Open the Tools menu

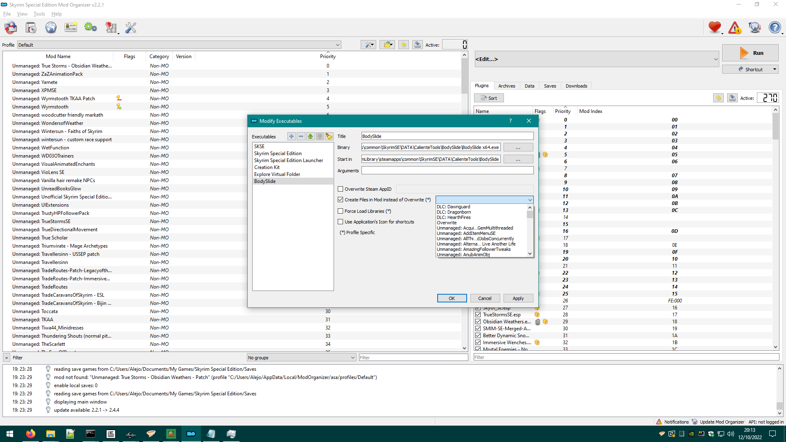pos(39,14)
